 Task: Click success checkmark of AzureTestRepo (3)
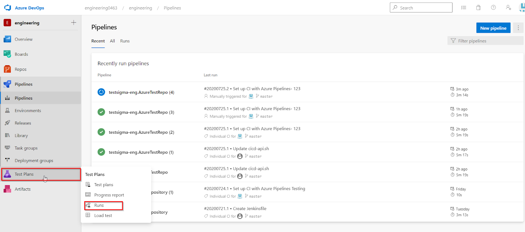[x=101, y=112]
